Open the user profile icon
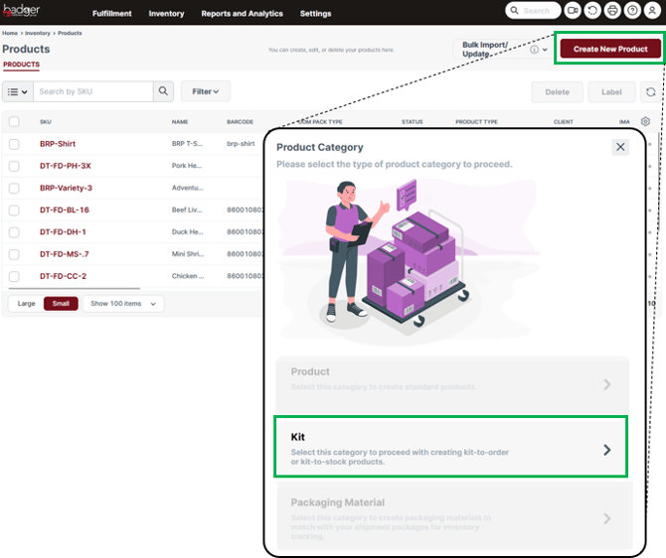The height and width of the screenshot is (558, 666). tap(652, 11)
